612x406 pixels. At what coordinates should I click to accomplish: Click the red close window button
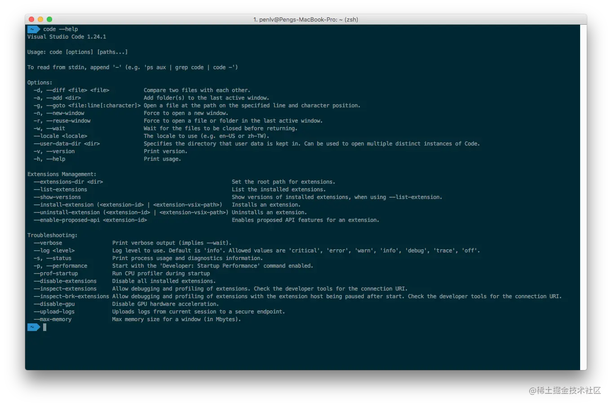pos(31,19)
